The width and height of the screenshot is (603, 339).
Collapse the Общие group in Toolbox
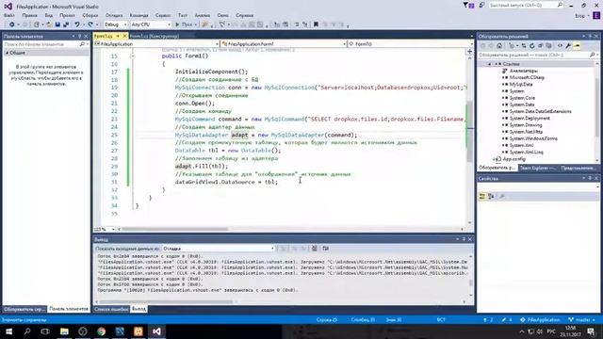click(7, 53)
